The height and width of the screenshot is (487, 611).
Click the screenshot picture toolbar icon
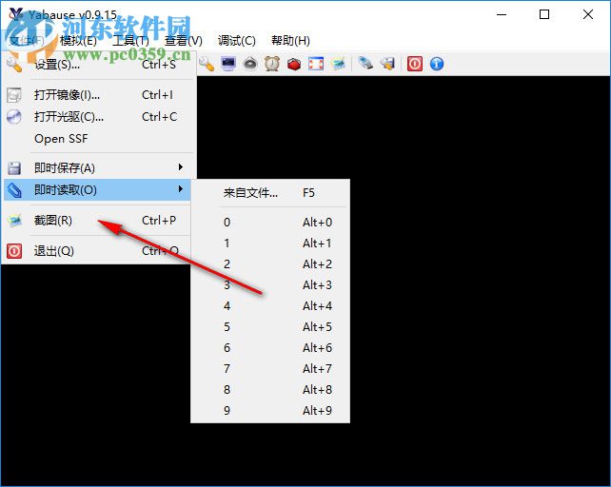[338, 64]
